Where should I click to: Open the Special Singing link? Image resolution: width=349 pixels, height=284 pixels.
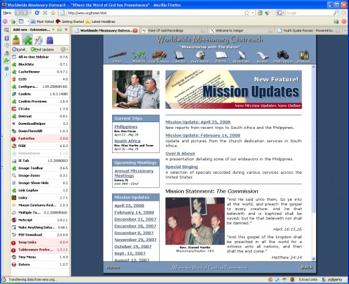pos(182,167)
